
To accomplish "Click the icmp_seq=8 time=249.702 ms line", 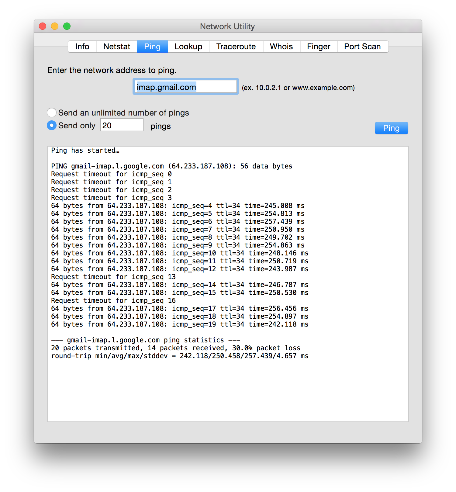I will pyautogui.click(x=178, y=237).
